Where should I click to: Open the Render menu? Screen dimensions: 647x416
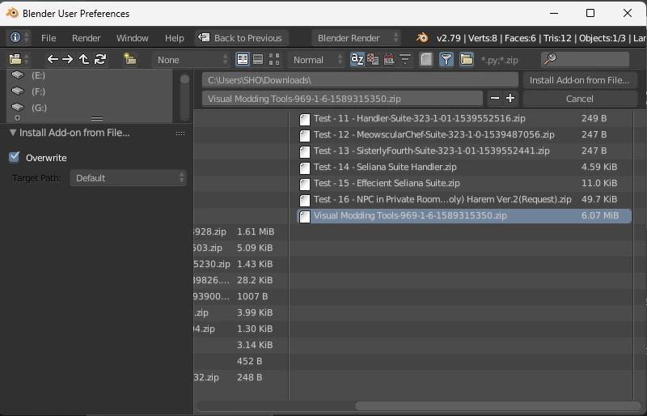pyautogui.click(x=87, y=38)
